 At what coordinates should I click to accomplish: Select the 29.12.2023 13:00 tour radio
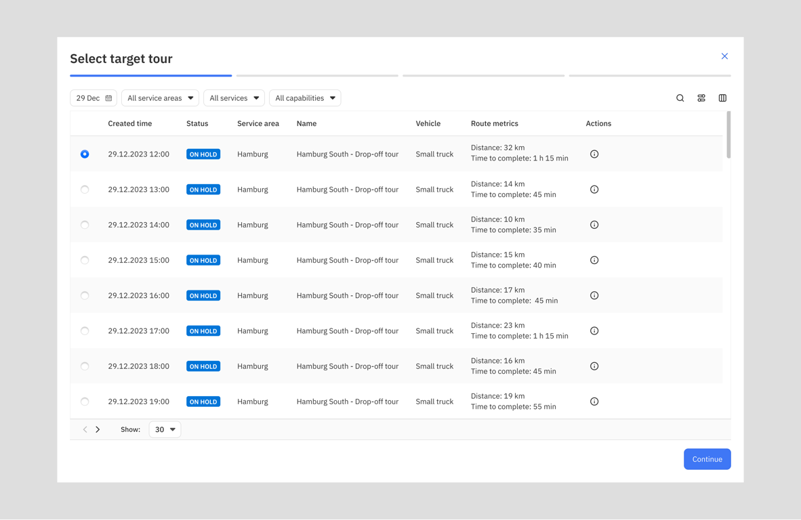click(x=85, y=190)
